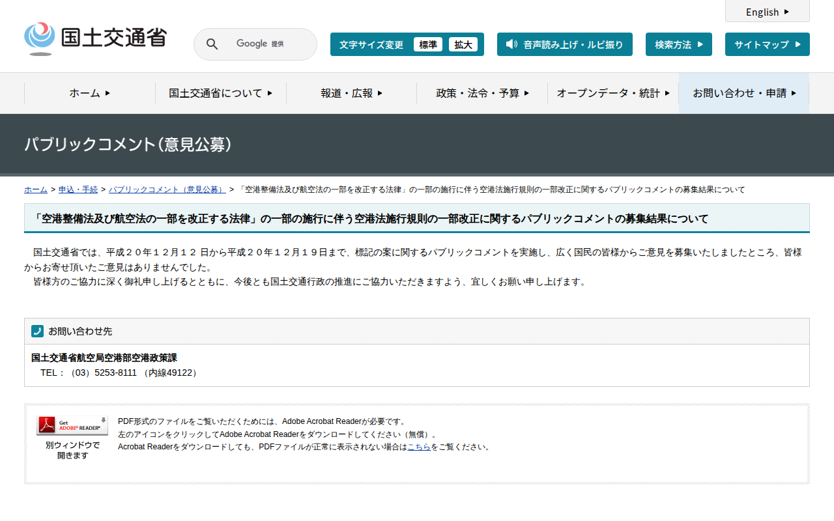Open 音声読み上げ・ルビ振り
The height and width of the screenshot is (521, 834).
click(x=565, y=44)
